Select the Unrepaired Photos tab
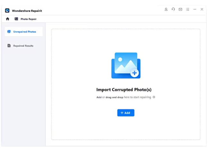This screenshot has width=208, height=148. [24, 31]
